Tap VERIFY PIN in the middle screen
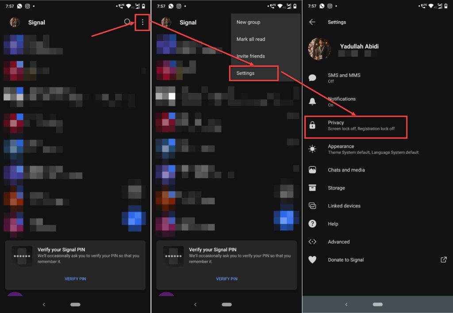 (227, 279)
